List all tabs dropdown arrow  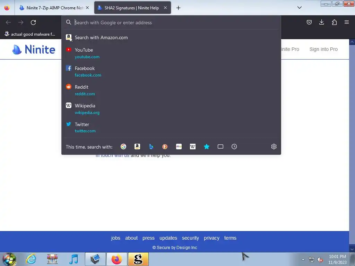299,8
